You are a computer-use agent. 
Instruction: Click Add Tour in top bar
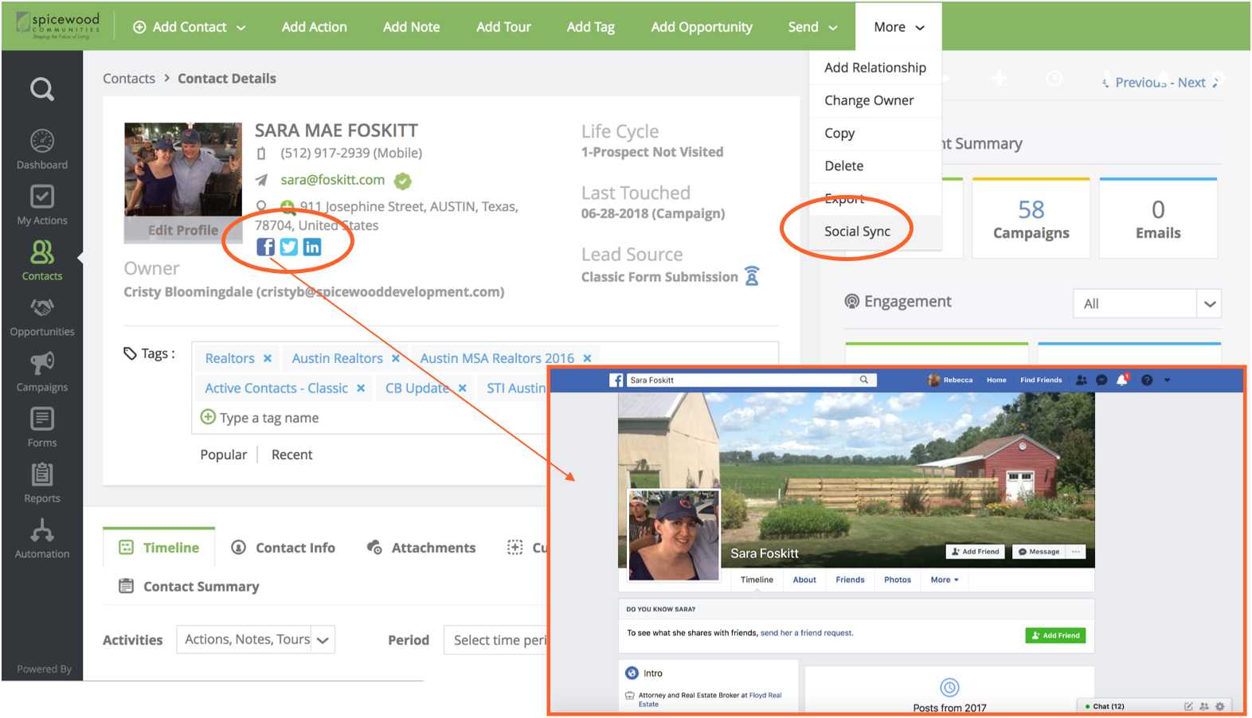504,27
